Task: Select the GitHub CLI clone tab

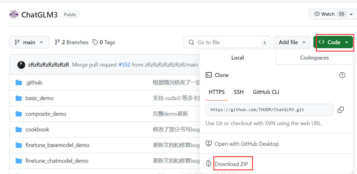Action: tap(266, 92)
